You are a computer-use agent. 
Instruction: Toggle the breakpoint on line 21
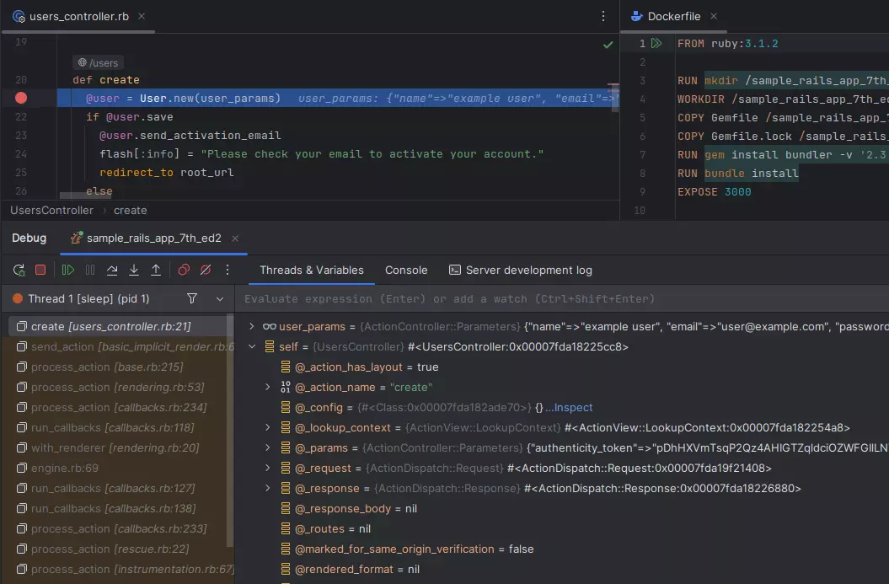click(21, 99)
